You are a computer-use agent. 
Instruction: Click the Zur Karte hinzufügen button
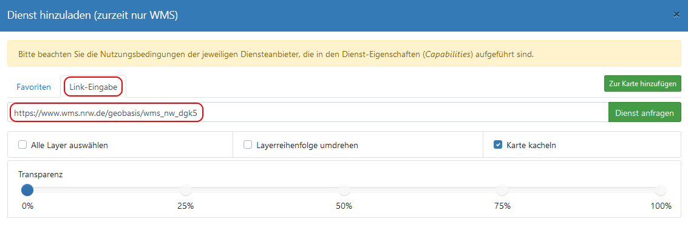tap(642, 84)
